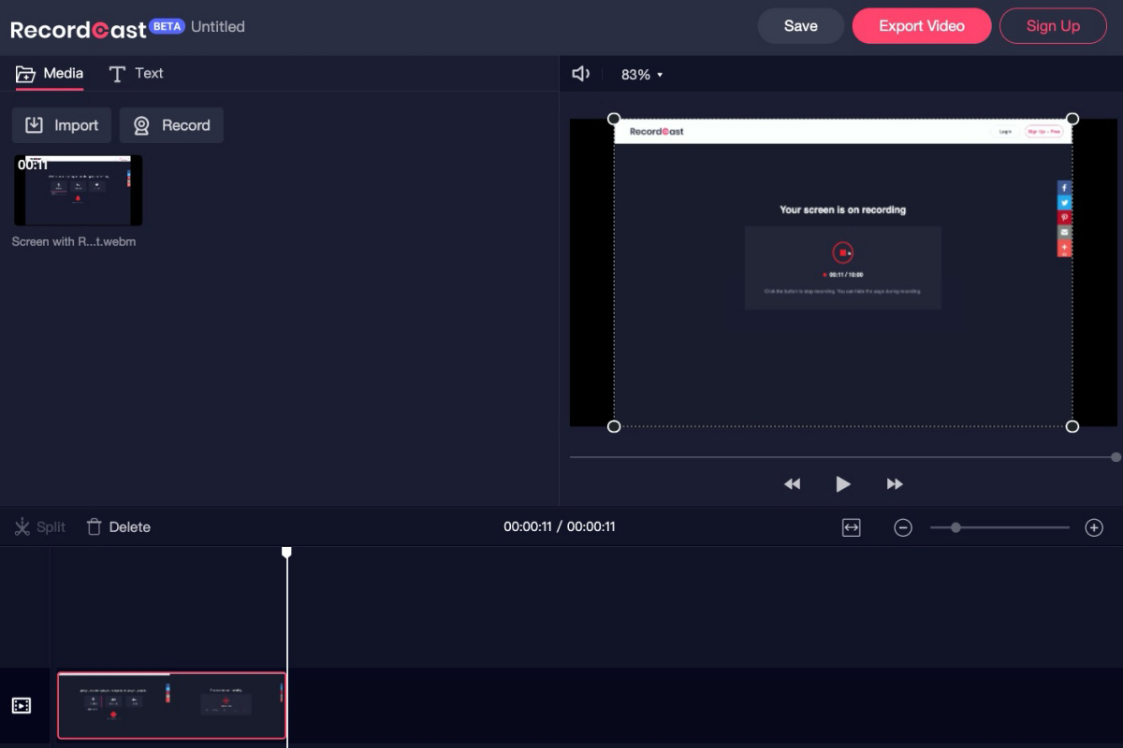Click the bottom-left crop handle in preview

tap(614, 426)
